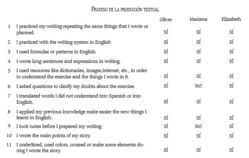Click Oliver's SÍ for 'took notes' row
This screenshot has height=158, width=249.
(165, 126)
